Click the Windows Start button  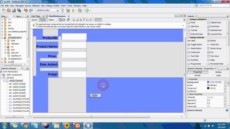click(4, 126)
